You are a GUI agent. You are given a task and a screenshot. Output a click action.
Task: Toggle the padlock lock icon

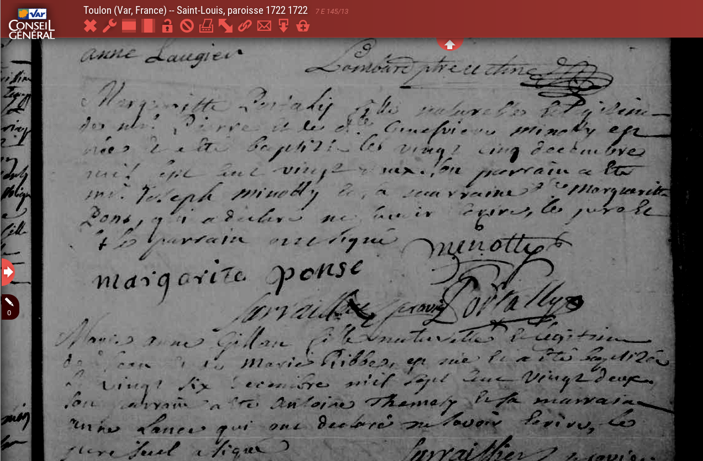(x=167, y=26)
